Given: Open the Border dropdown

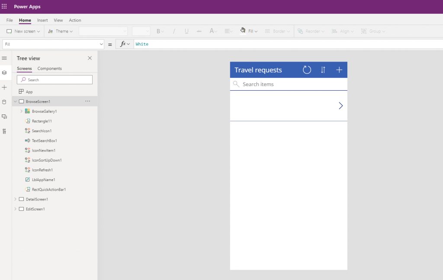Looking at the screenshot, I should click(x=277, y=32).
